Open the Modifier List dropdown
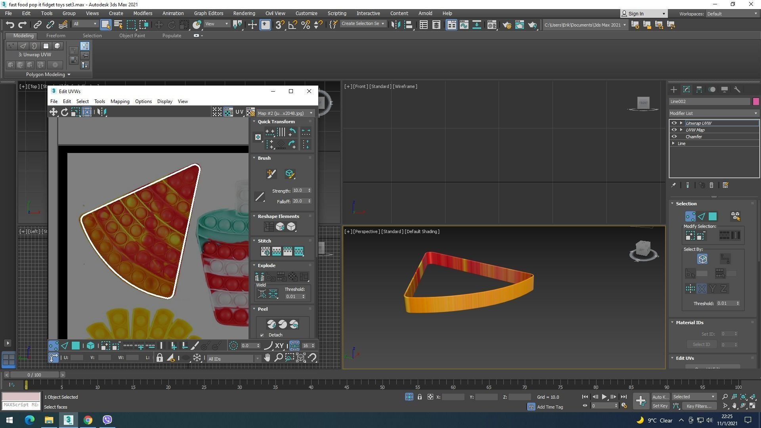This screenshot has width=761, height=428. pyautogui.click(x=713, y=113)
